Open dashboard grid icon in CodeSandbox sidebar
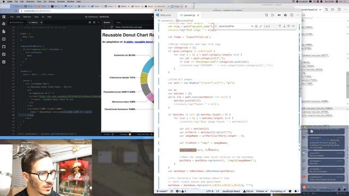349x196 pixels. click(x=4, y=17)
